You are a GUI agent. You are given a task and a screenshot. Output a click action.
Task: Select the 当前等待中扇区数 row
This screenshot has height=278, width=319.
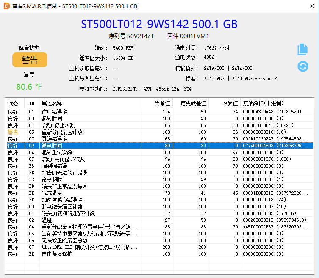pos(160,234)
